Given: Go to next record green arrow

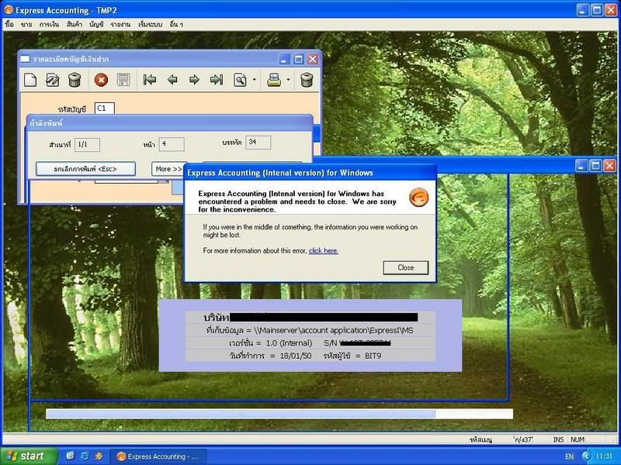Looking at the screenshot, I should coord(194,80).
